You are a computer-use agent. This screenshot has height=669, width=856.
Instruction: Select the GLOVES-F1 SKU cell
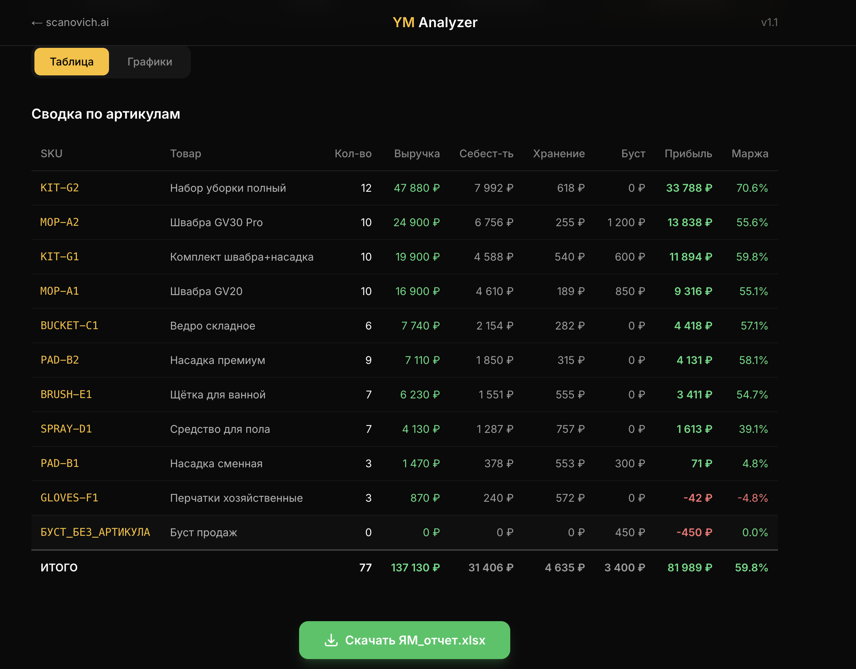[x=69, y=498]
